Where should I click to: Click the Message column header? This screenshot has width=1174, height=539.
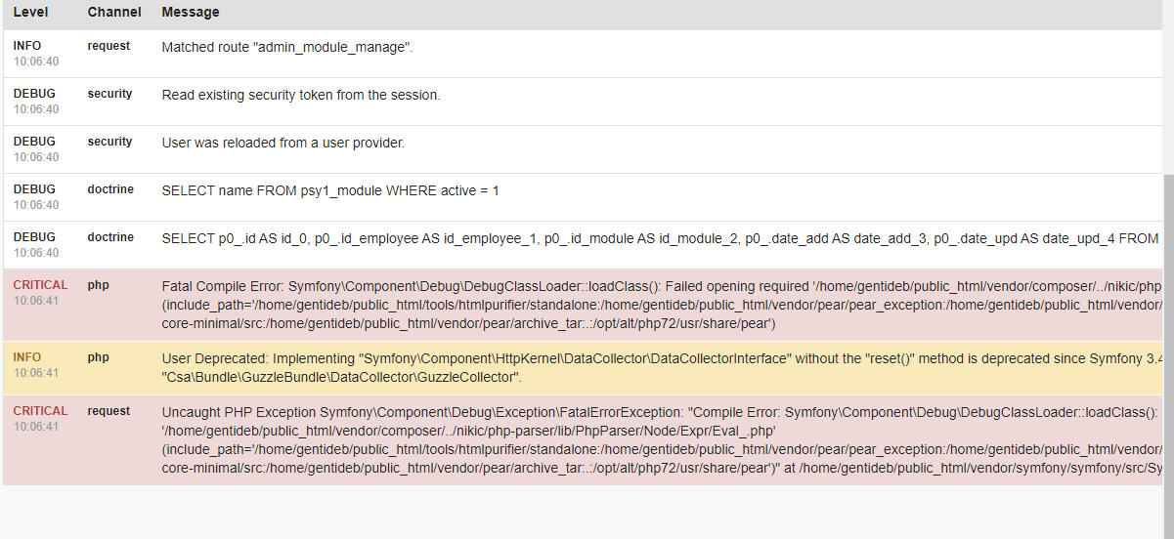191,13
